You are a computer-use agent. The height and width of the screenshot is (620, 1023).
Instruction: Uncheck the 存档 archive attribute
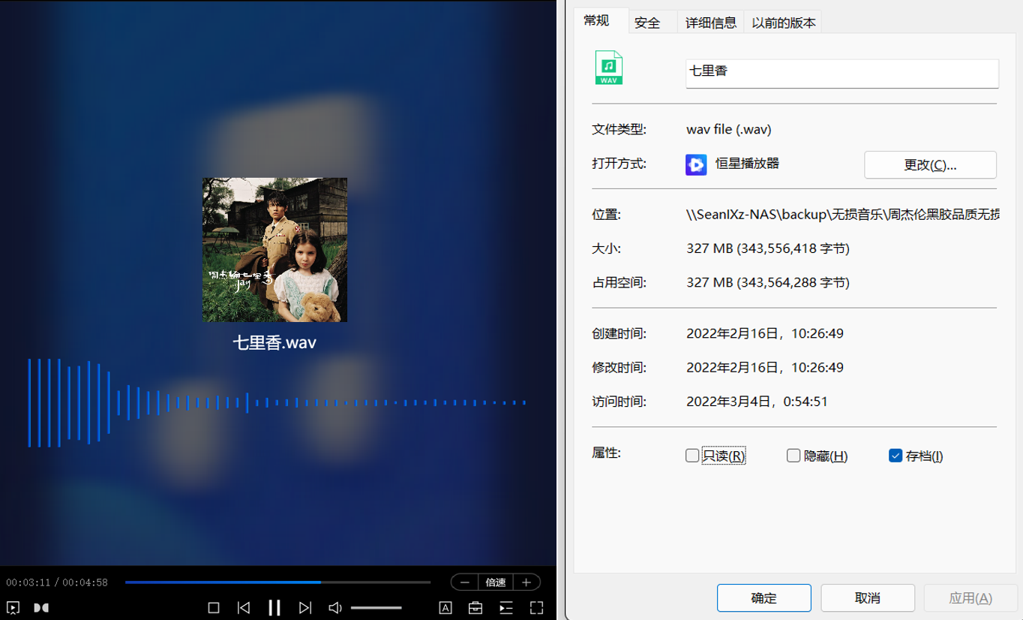coord(895,455)
